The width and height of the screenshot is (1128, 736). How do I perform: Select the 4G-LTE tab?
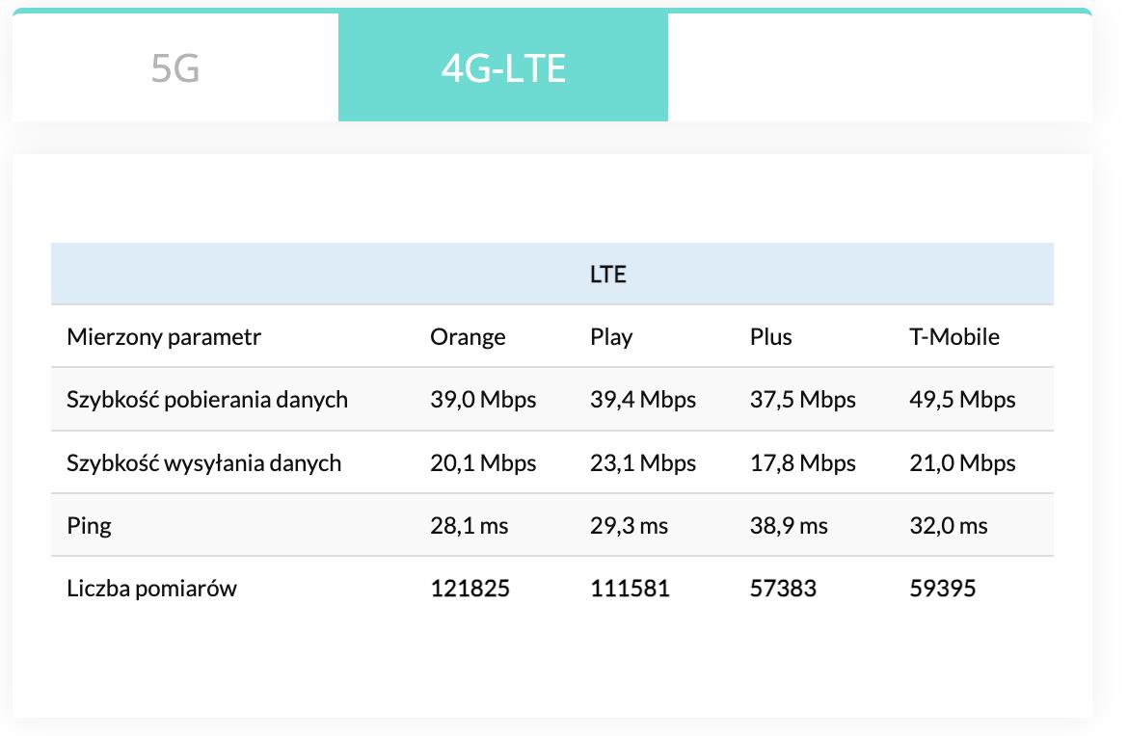coord(503,67)
